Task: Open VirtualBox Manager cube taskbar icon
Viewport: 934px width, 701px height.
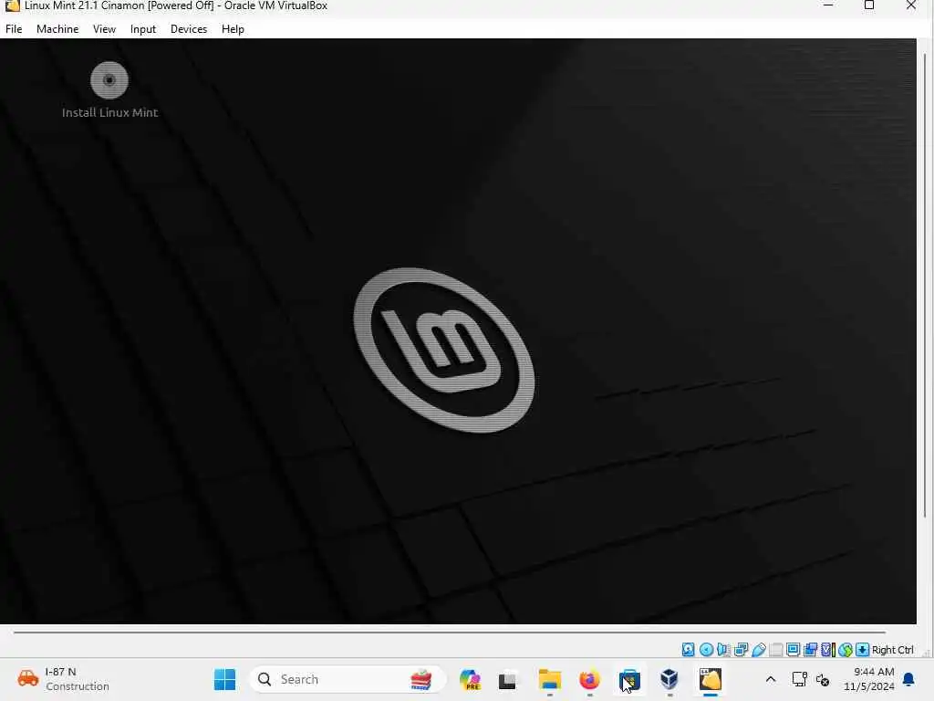Action: [x=669, y=679]
